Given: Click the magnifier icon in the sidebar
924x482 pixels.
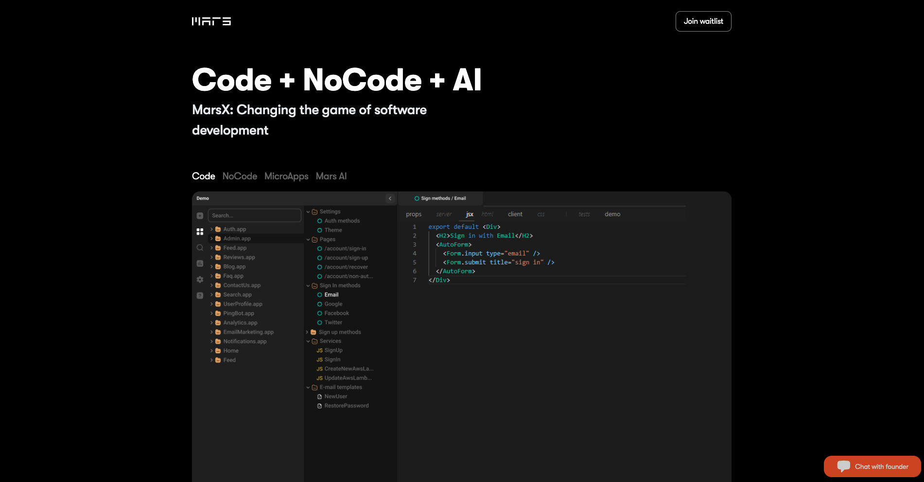Looking at the screenshot, I should tap(200, 248).
